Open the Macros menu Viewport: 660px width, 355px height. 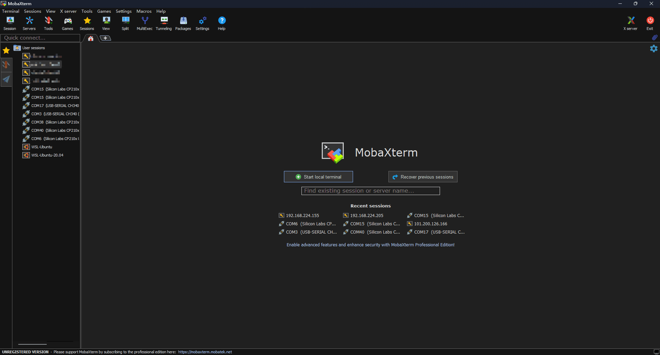pos(144,11)
